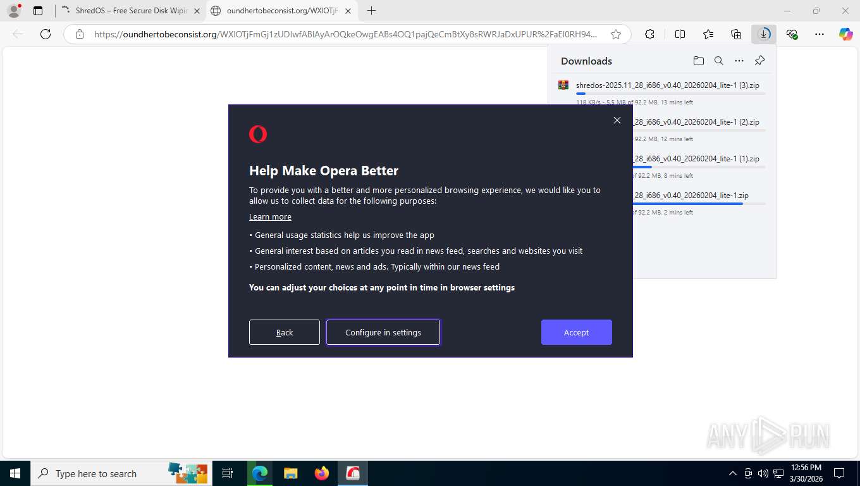Image resolution: width=860 pixels, height=486 pixels.
Task: Open Task View on taskbar
Action: [228, 473]
